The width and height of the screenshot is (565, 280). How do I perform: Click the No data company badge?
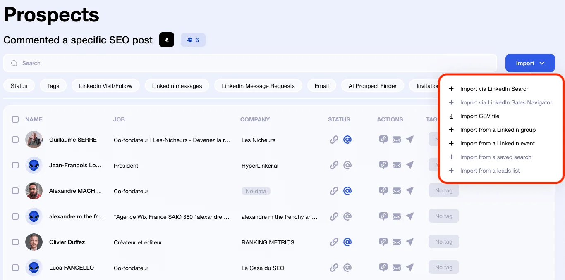pyautogui.click(x=256, y=191)
